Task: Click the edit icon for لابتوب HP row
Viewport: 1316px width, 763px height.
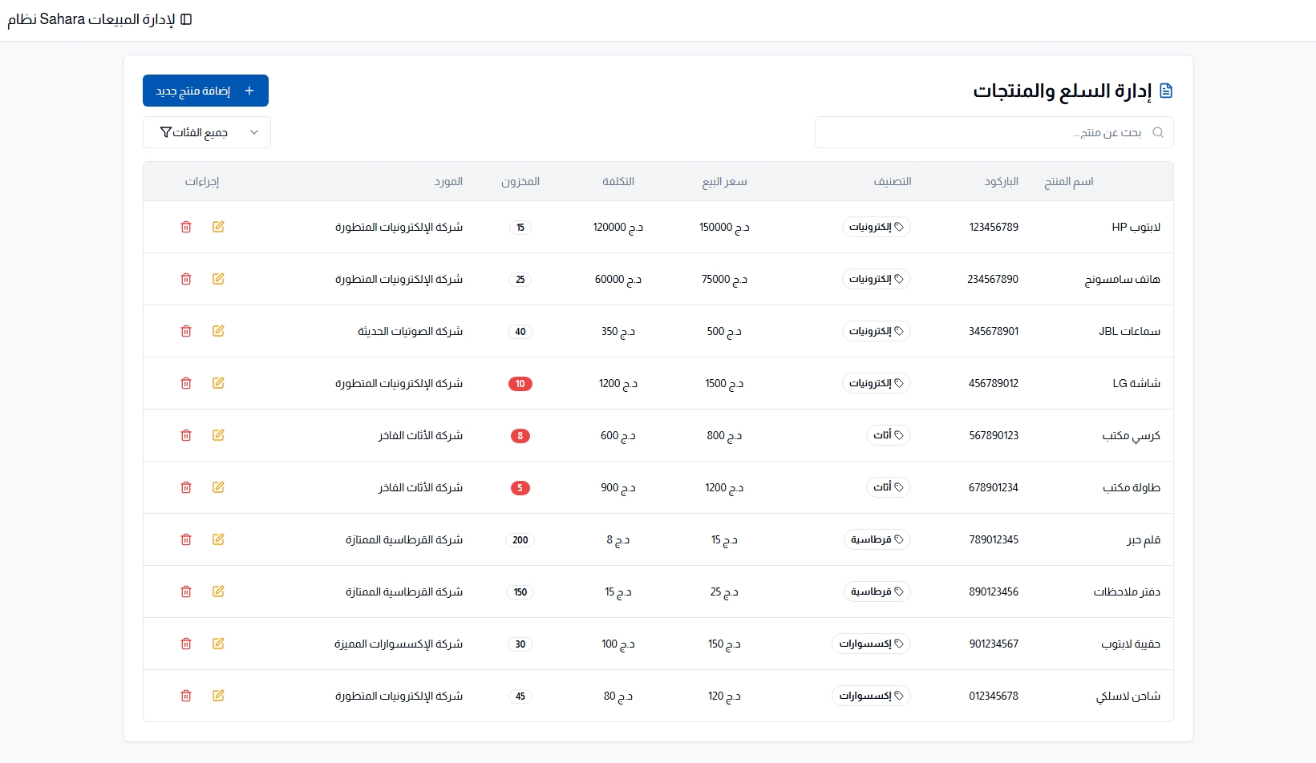Action: point(218,227)
